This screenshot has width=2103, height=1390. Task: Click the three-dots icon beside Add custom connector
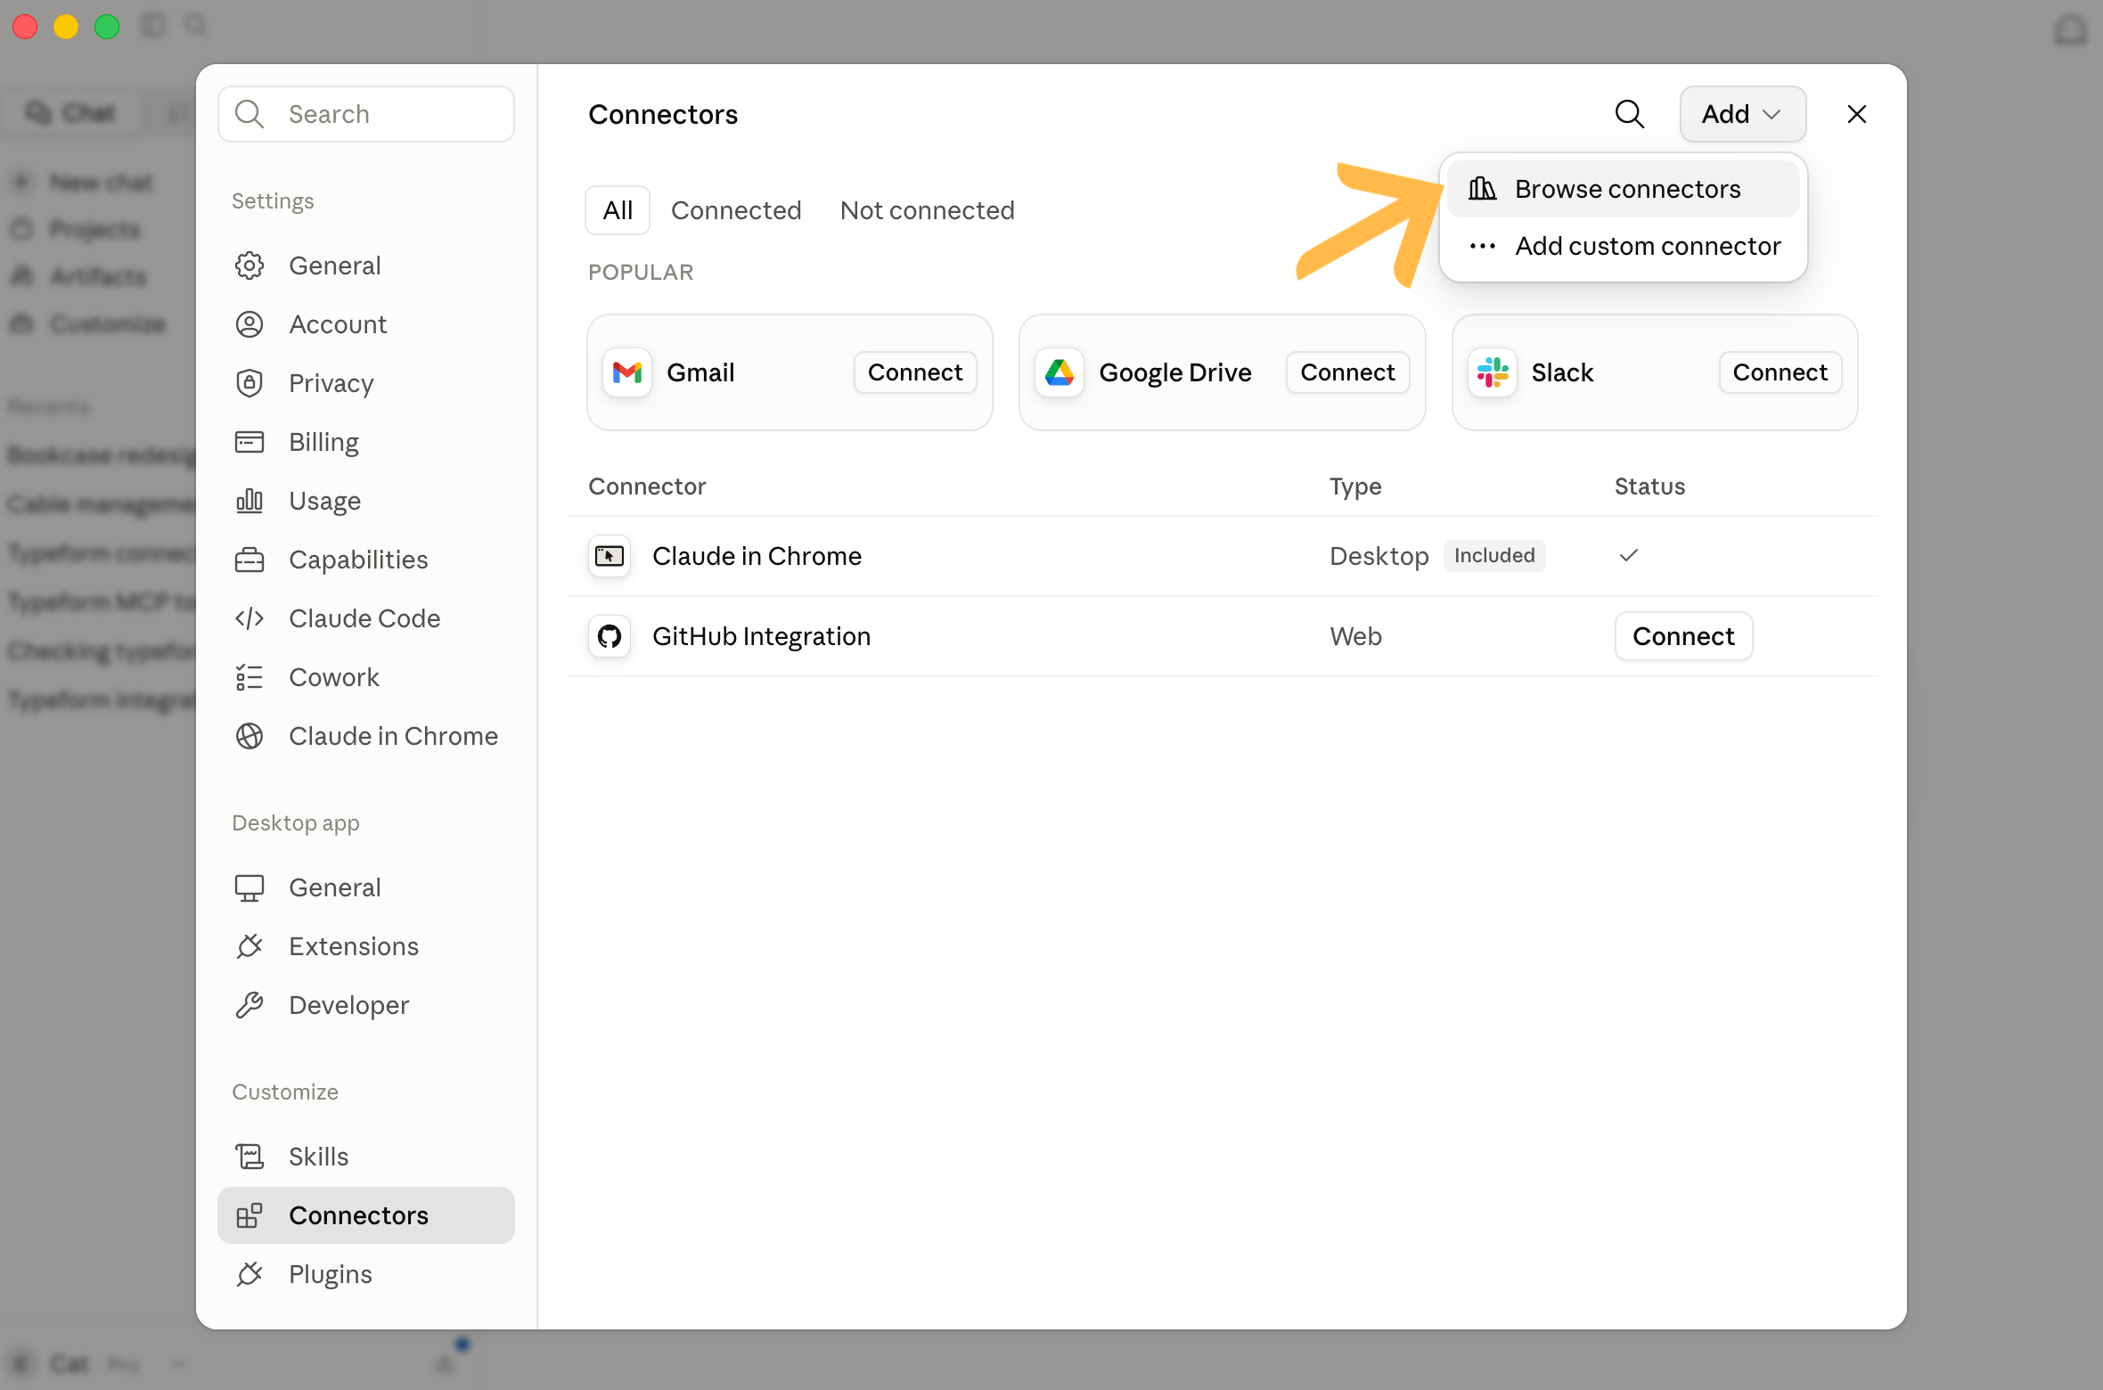pos(1483,246)
